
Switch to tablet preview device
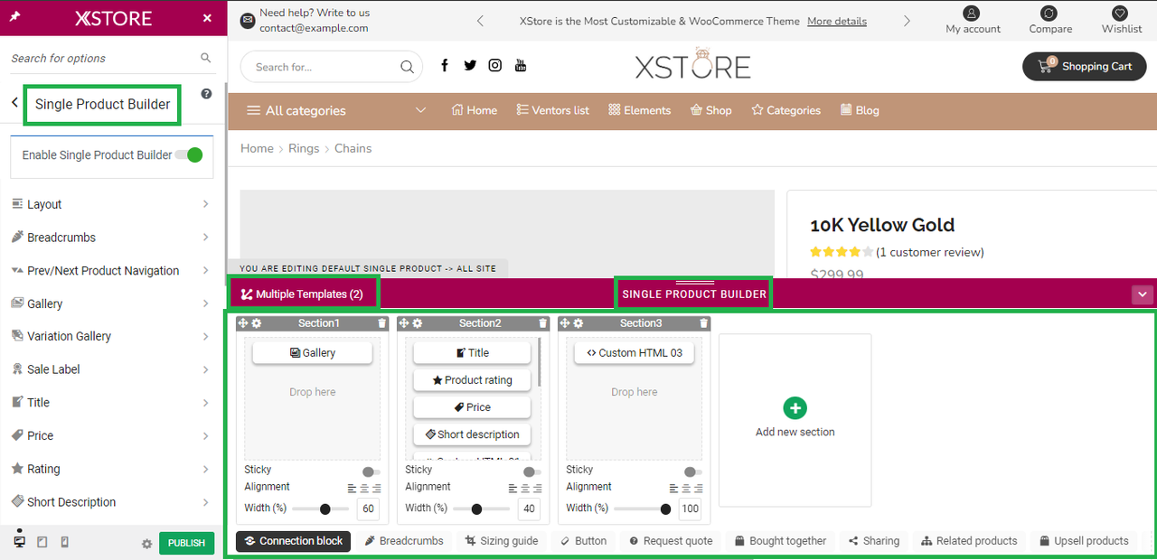coord(42,542)
